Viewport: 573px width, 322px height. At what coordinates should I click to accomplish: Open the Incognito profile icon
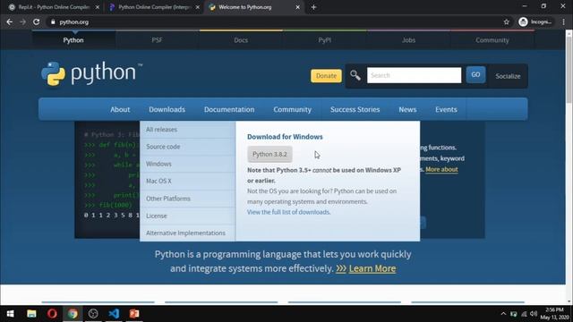[523, 21]
